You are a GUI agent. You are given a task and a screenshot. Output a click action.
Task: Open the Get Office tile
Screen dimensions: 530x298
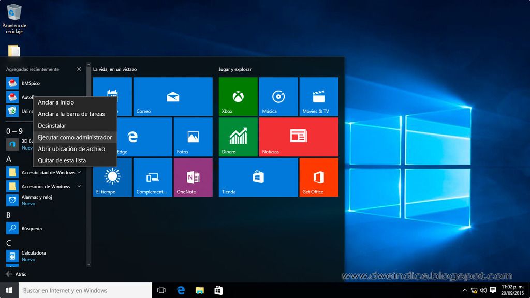pyautogui.click(x=318, y=177)
